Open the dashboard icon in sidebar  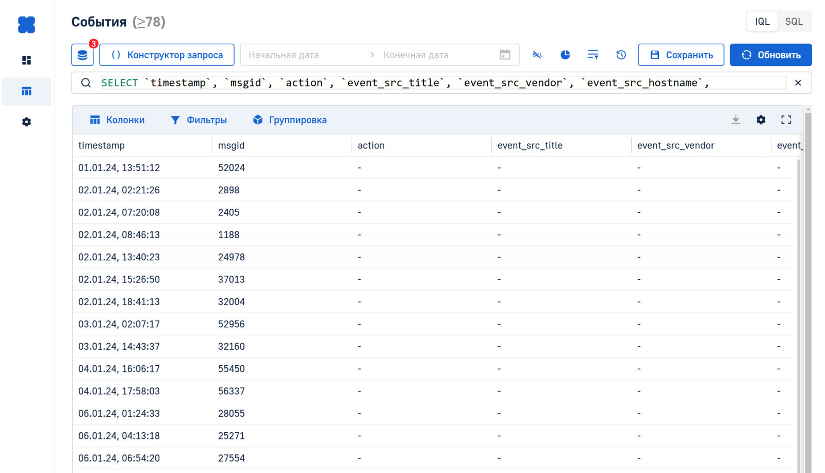tap(27, 60)
